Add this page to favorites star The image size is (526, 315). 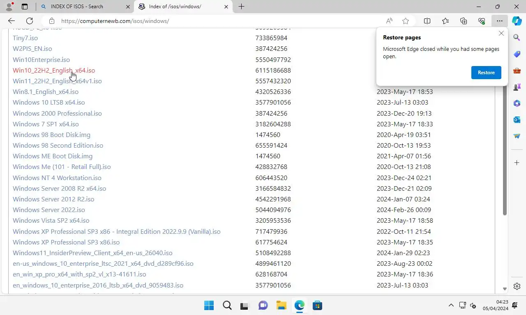click(406, 21)
